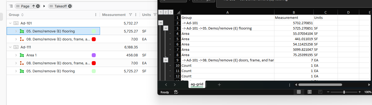Switch Excel to Normal view

(x=299, y=92)
